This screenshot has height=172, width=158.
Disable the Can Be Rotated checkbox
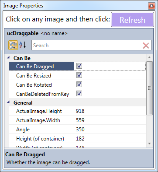point(79,84)
